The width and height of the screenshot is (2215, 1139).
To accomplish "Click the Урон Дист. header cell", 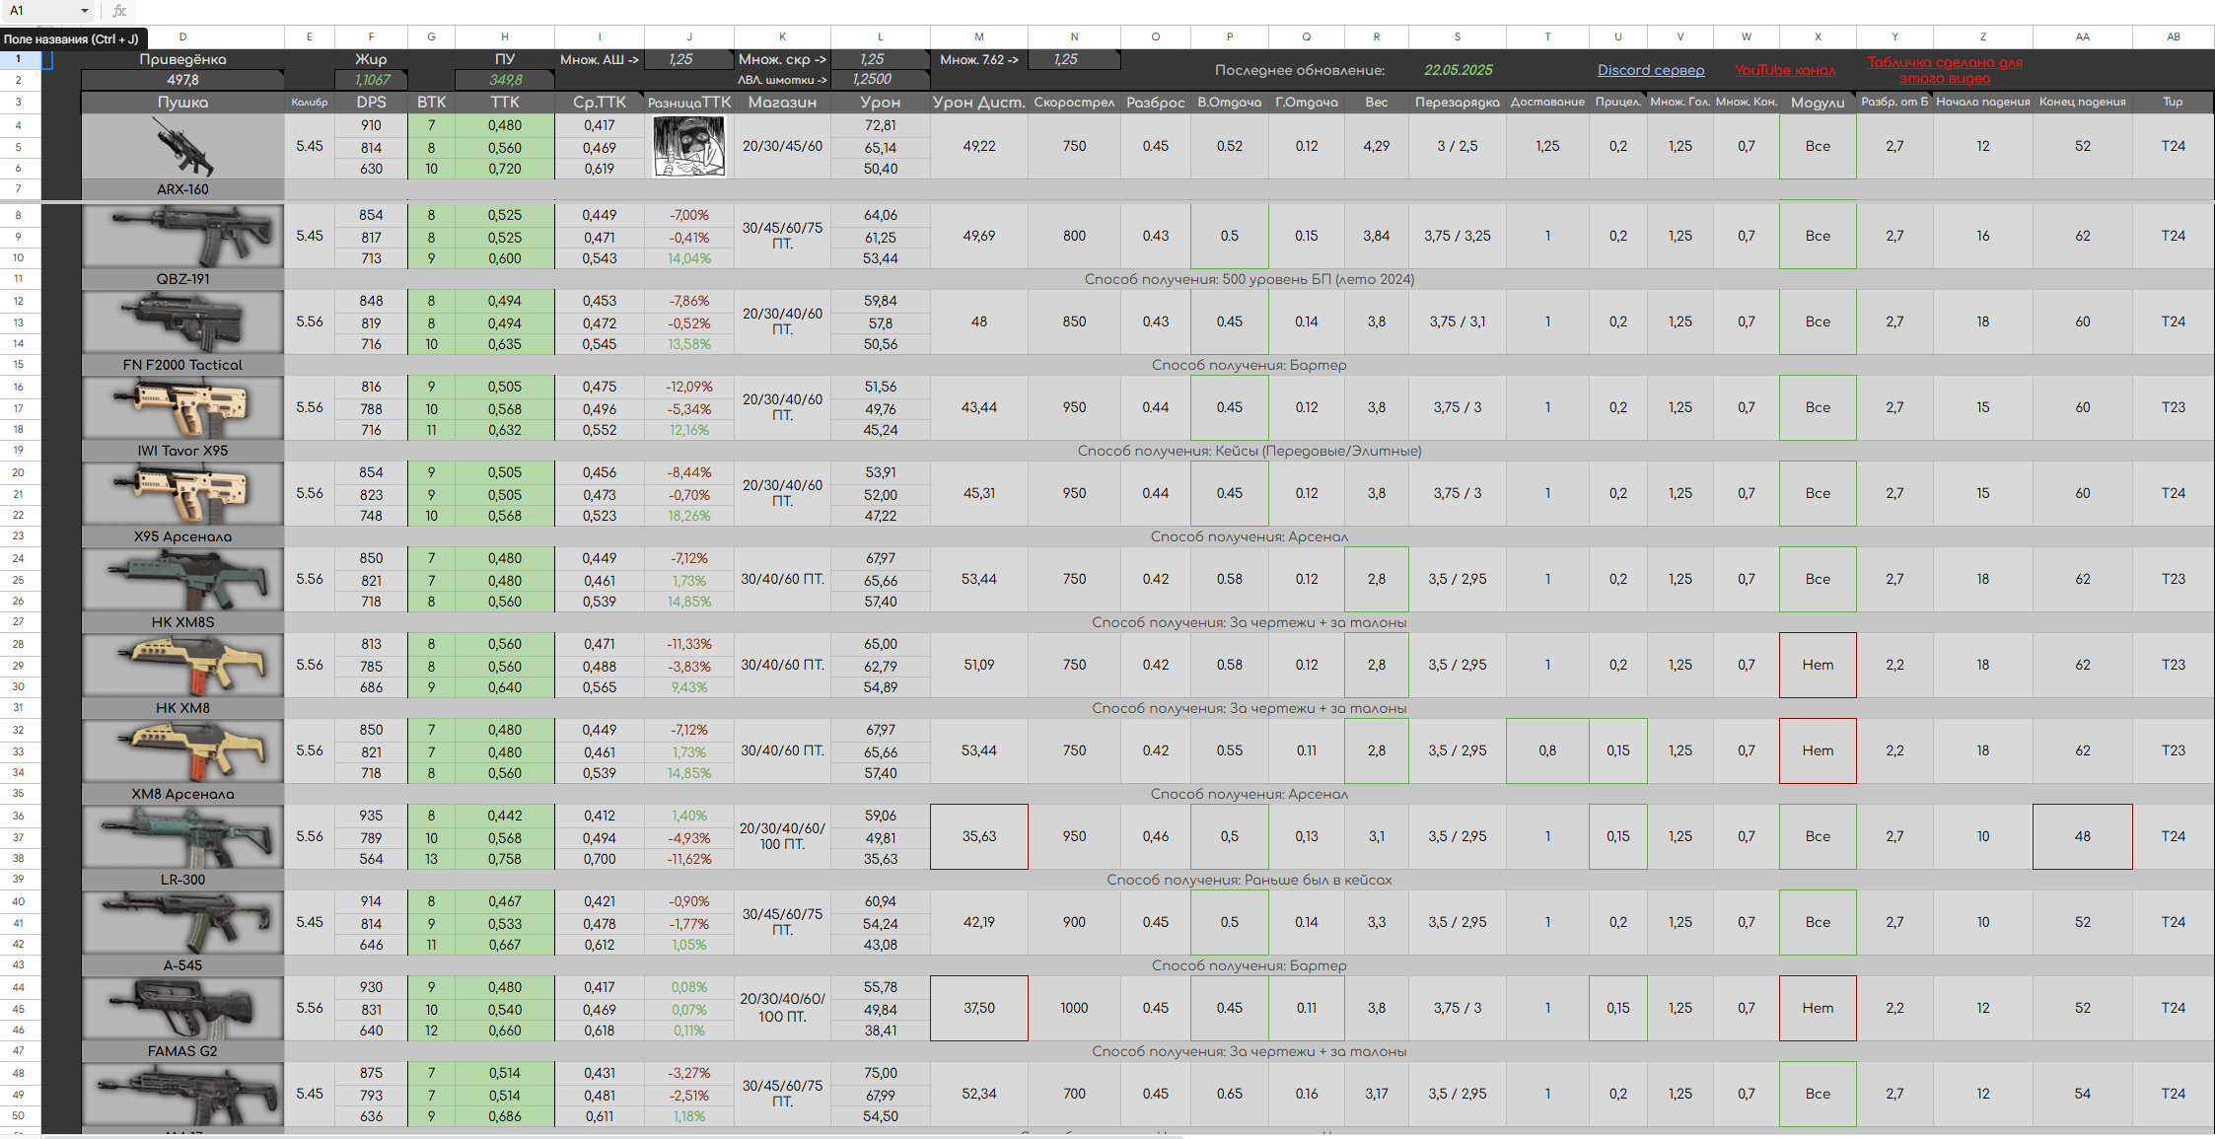I will pos(979,102).
